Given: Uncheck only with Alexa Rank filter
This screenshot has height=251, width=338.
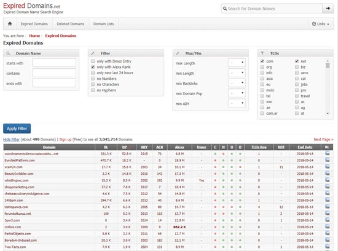Looking at the screenshot, I should [x=93, y=67].
